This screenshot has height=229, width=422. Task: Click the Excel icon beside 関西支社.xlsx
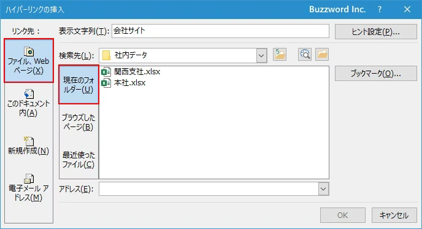click(106, 72)
